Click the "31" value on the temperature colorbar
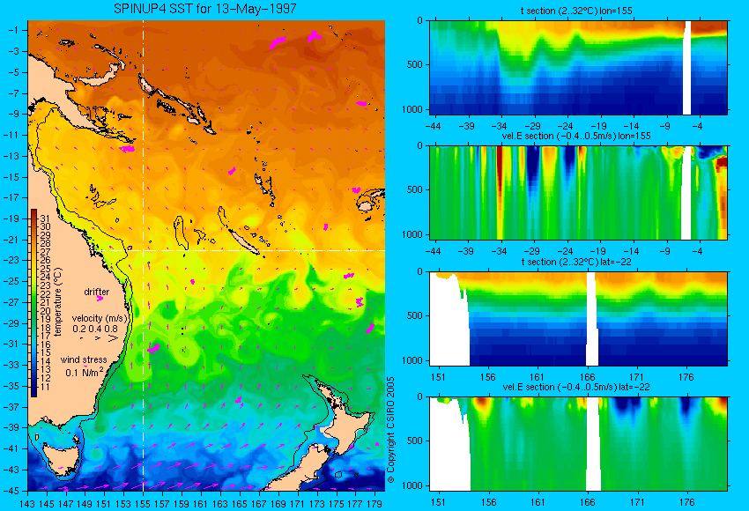749x511 pixels. pos(45,218)
